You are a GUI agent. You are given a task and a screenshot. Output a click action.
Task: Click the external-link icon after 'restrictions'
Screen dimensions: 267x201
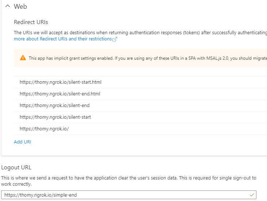(x=115, y=39)
